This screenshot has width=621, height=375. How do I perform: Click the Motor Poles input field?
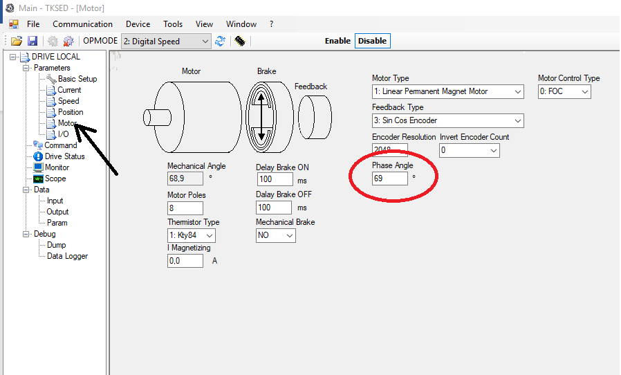(185, 208)
